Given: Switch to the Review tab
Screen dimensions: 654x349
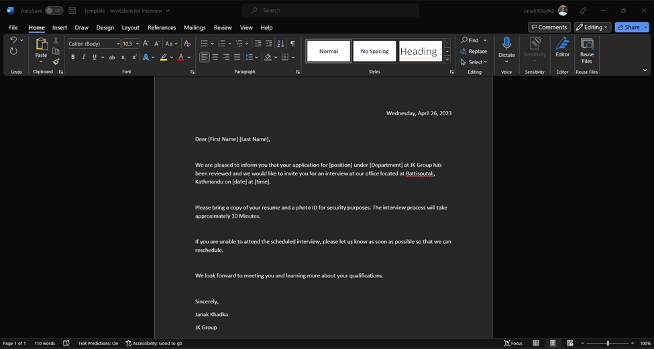Looking at the screenshot, I should click(x=223, y=27).
